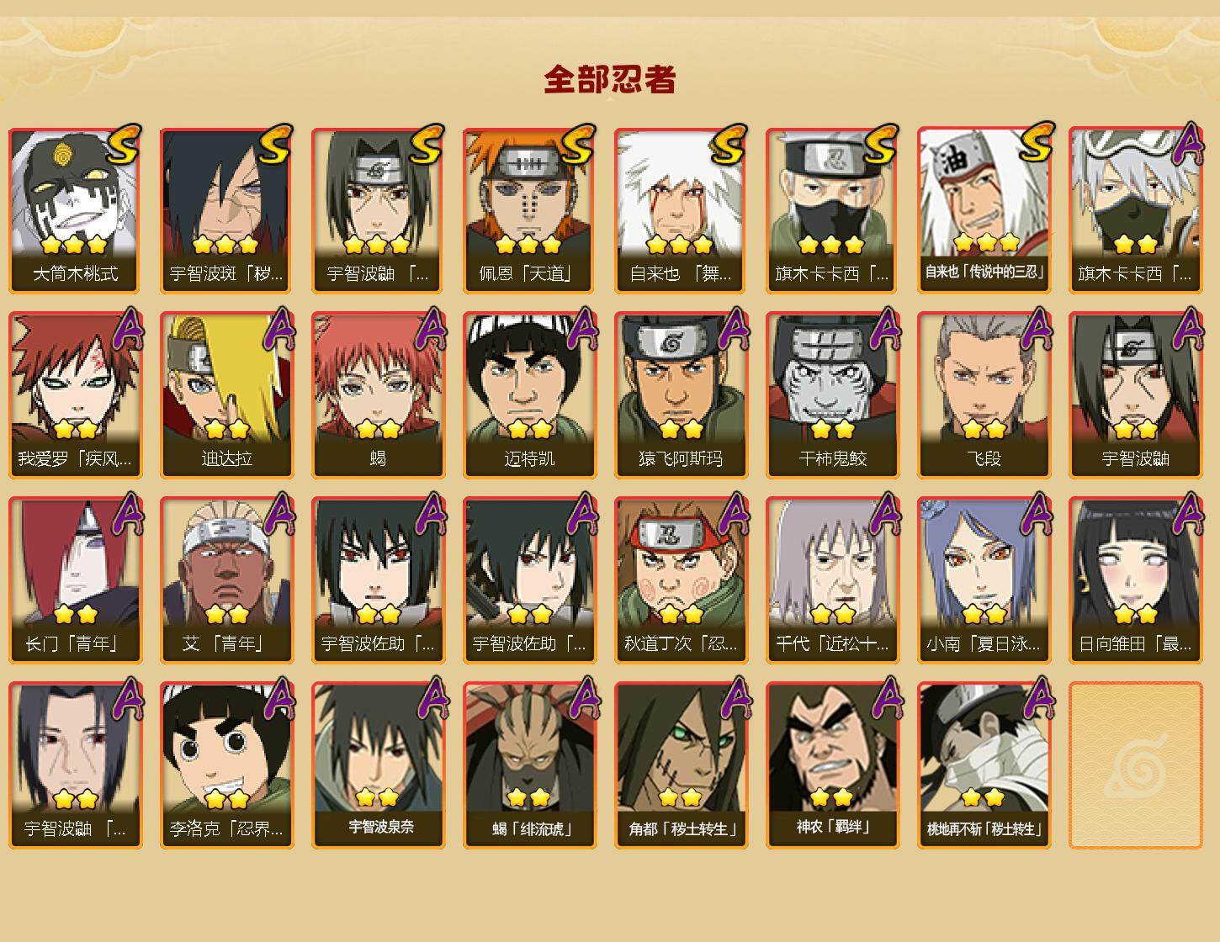Open the 佩恩「天道」 character card
The height and width of the screenshot is (942, 1220).
(x=529, y=210)
